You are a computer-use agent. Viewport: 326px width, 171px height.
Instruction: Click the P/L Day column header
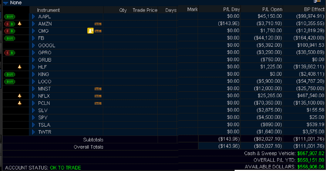coord(231,10)
